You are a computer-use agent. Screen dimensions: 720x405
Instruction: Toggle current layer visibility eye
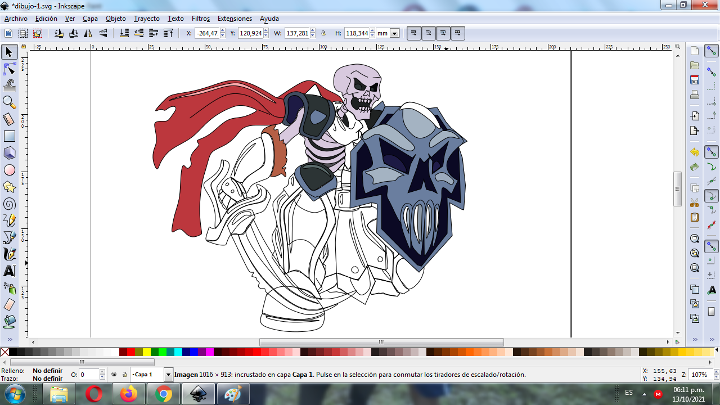coord(114,375)
